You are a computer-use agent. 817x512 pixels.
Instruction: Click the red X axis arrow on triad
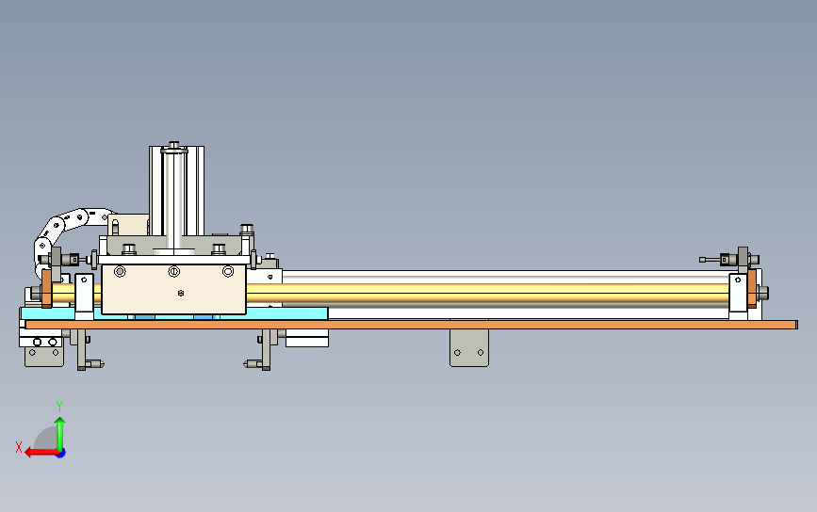(41, 453)
